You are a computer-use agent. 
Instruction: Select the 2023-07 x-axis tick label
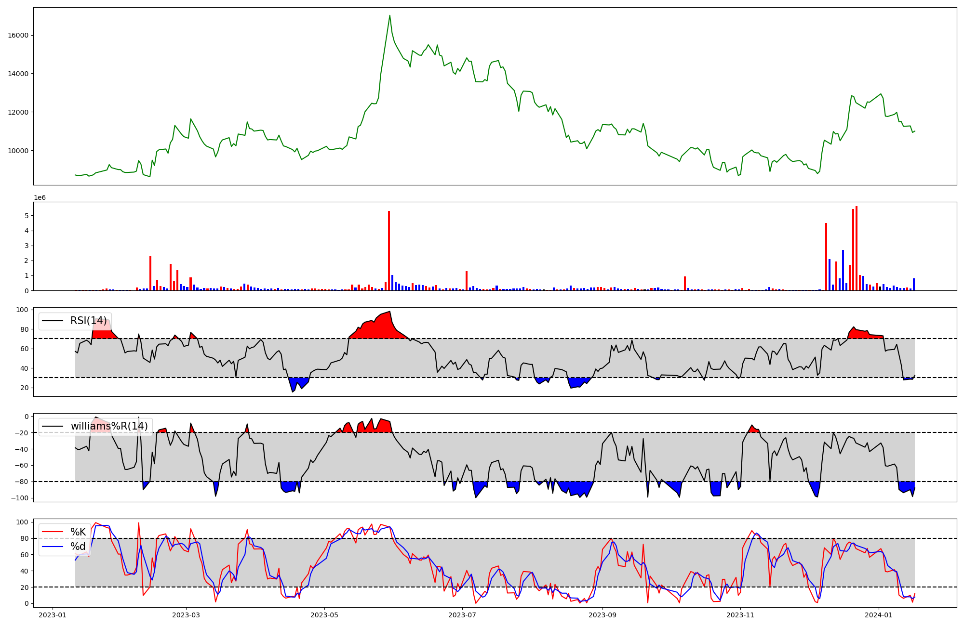(x=462, y=615)
